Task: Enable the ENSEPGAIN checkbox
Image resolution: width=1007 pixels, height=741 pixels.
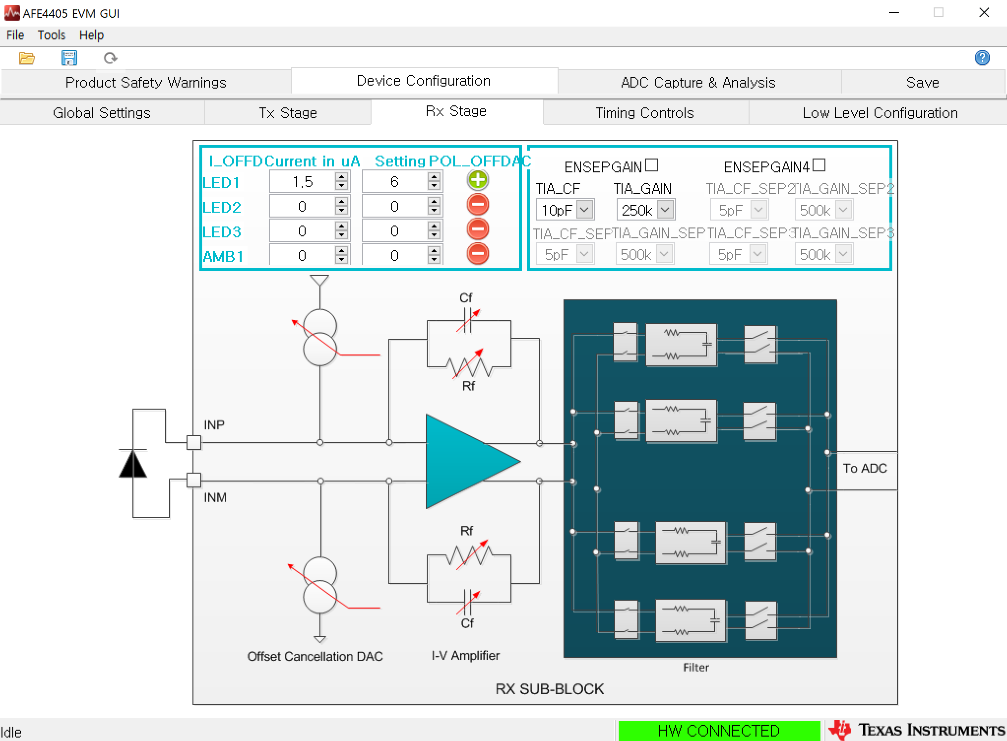Action: pyautogui.click(x=652, y=165)
